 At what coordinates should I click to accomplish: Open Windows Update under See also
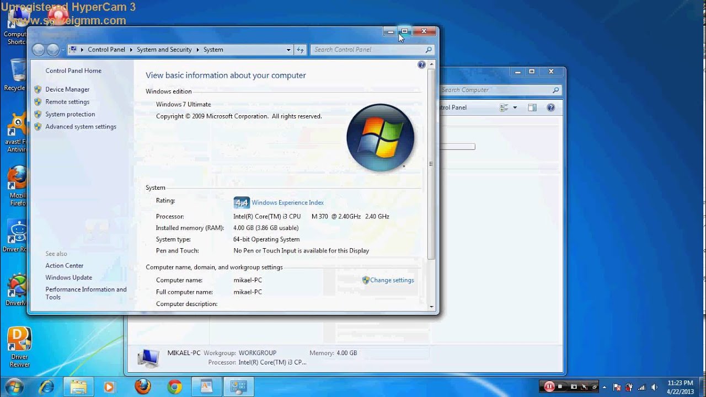coord(69,277)
